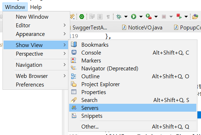Click the Properties view icon
The image size is (201, 135).
pos(74,92)
